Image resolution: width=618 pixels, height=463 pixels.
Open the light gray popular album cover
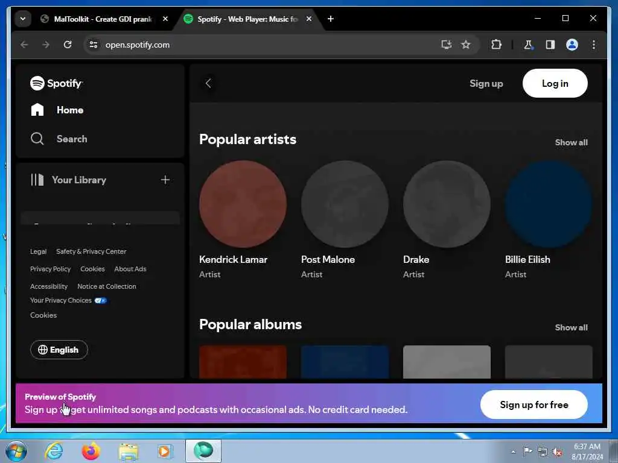click(447, 362)
